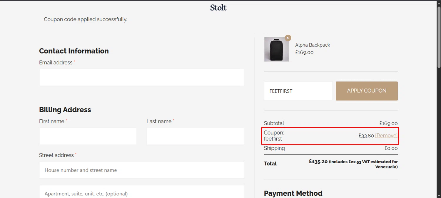Screen dimensions: 441x198
Task: Click the Stolt logo
Action: 218,8
